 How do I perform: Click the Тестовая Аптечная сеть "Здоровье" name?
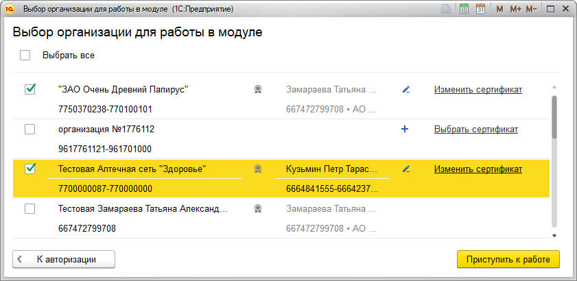pos(132,169)
